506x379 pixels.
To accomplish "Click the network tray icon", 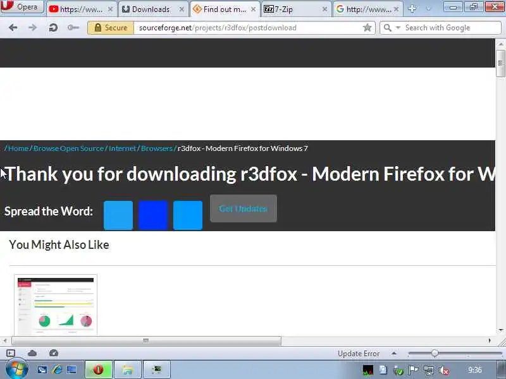I will (x=429, y=370).
